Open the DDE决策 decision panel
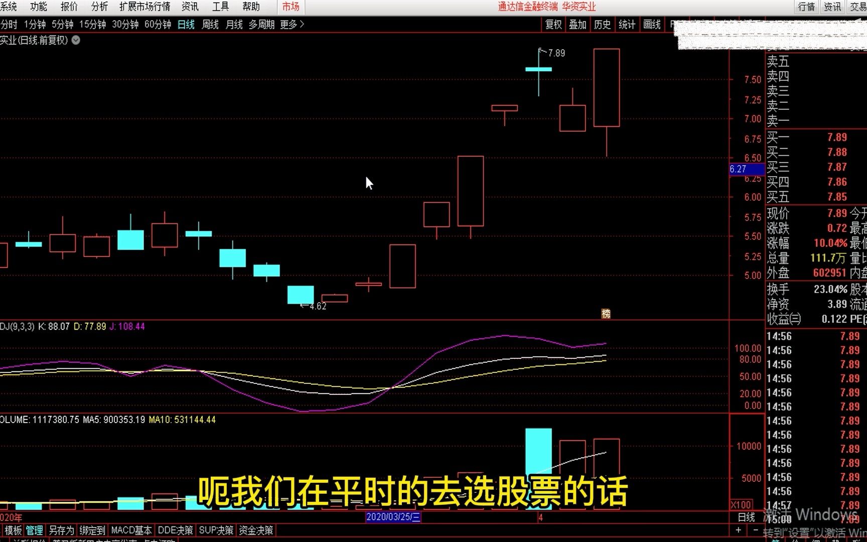This screenshot has width=867, height=542. coord(175,530)
